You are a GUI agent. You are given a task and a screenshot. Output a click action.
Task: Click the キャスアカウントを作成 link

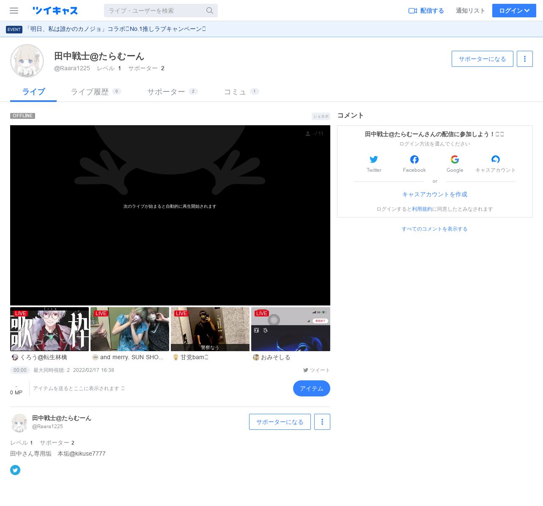(434, 194)
